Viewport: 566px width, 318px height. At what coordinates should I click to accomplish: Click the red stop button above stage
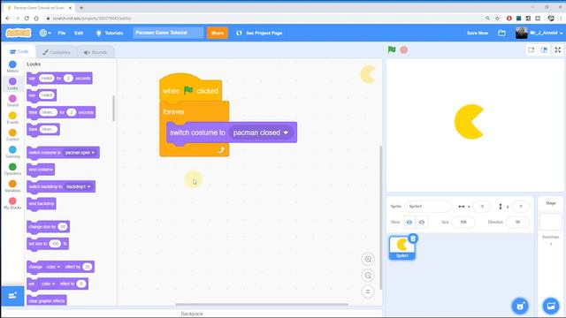[x=404, y=49]
